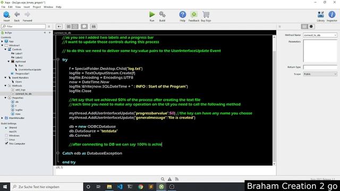
Task: Open the View menu
Action: pos(18,7)
